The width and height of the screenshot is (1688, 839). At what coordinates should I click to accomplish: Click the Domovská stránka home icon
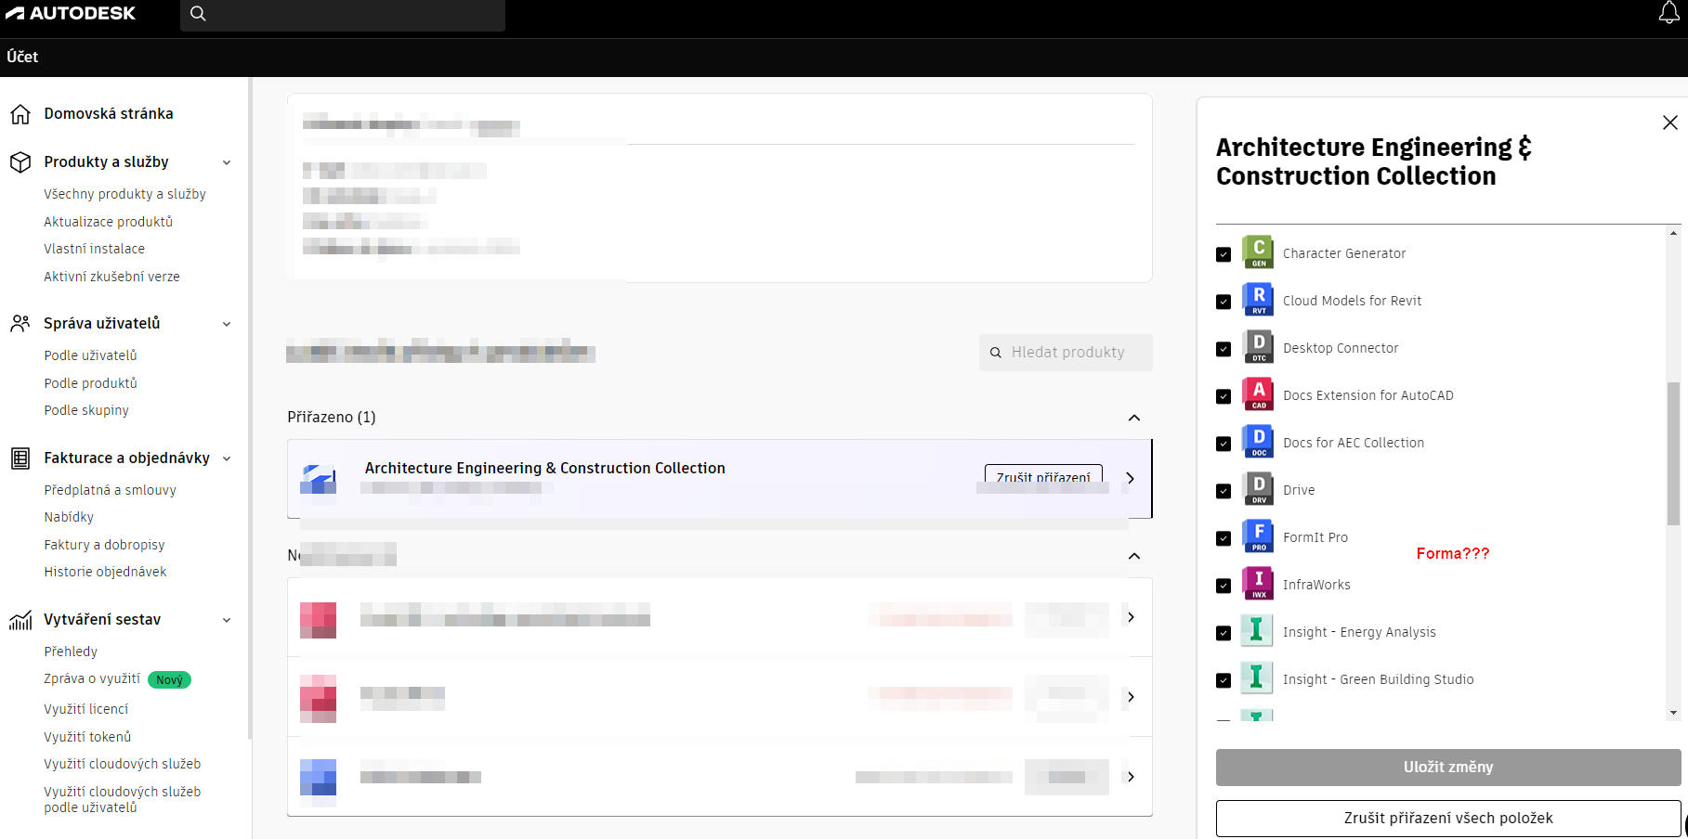coord(20,114)
